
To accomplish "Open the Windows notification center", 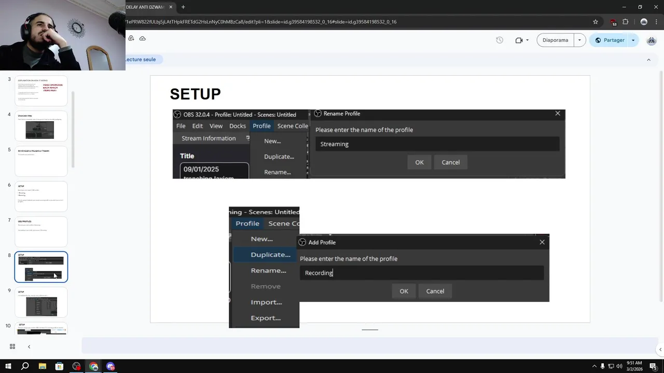I will pos(653,366).
